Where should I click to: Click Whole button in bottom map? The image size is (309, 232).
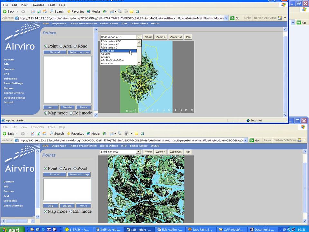(148, 152)
